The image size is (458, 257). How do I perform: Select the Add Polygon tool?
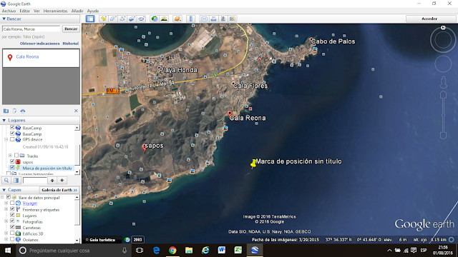click(113, 19)
